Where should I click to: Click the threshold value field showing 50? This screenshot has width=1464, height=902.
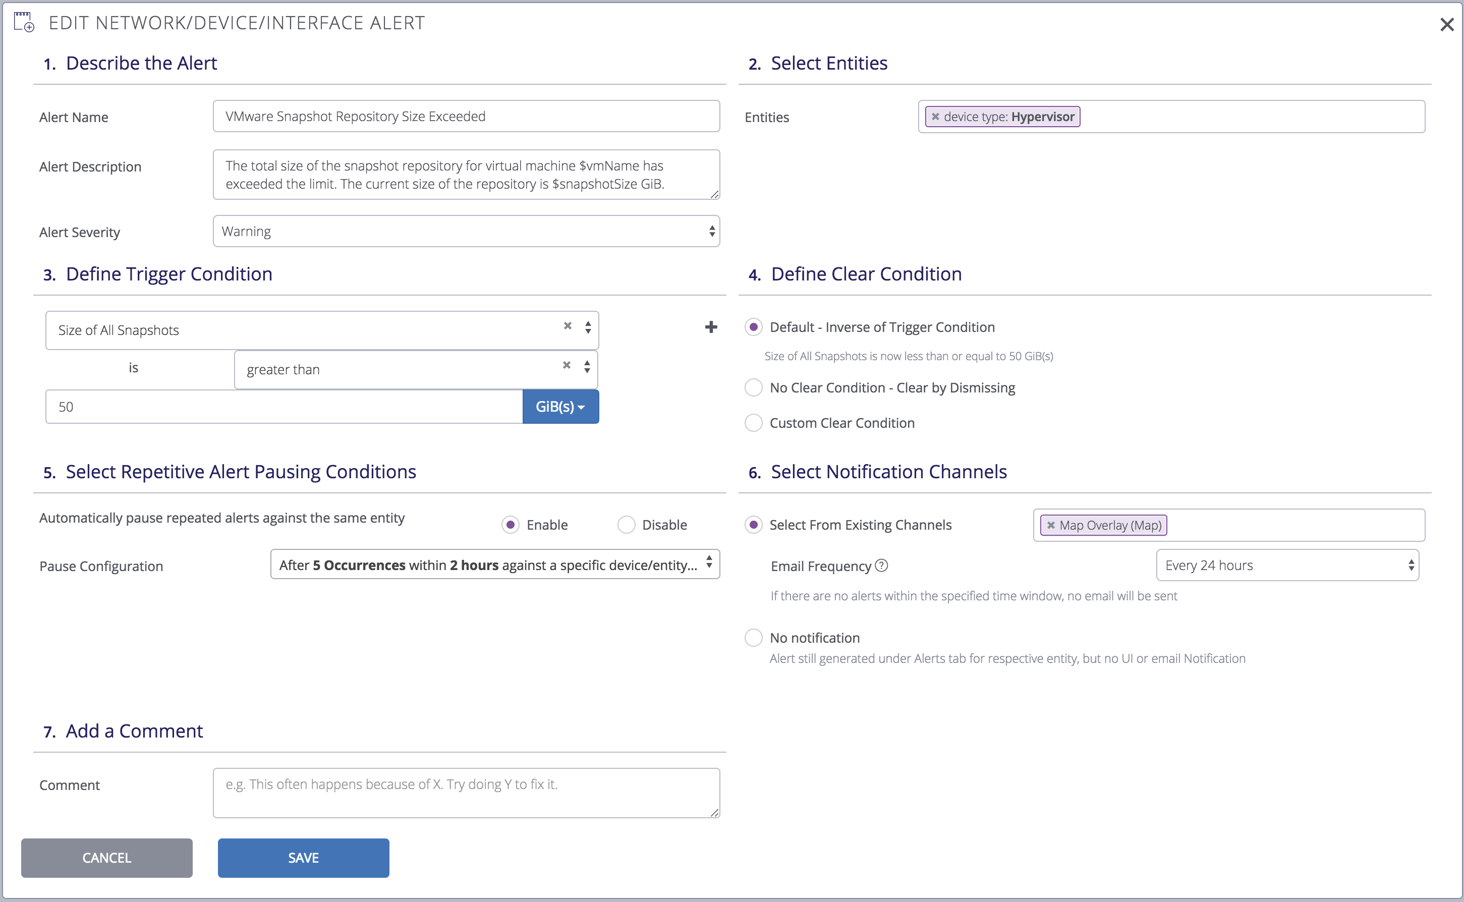click(284, 407)
